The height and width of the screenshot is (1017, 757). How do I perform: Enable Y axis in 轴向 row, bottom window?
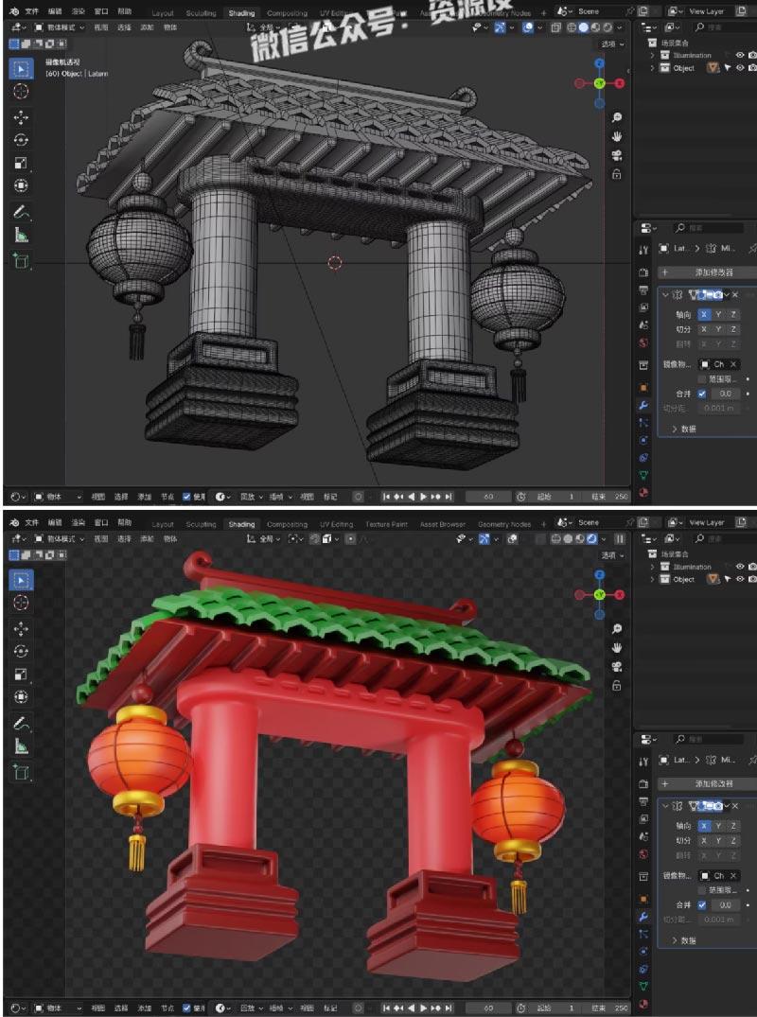(718, 825)
